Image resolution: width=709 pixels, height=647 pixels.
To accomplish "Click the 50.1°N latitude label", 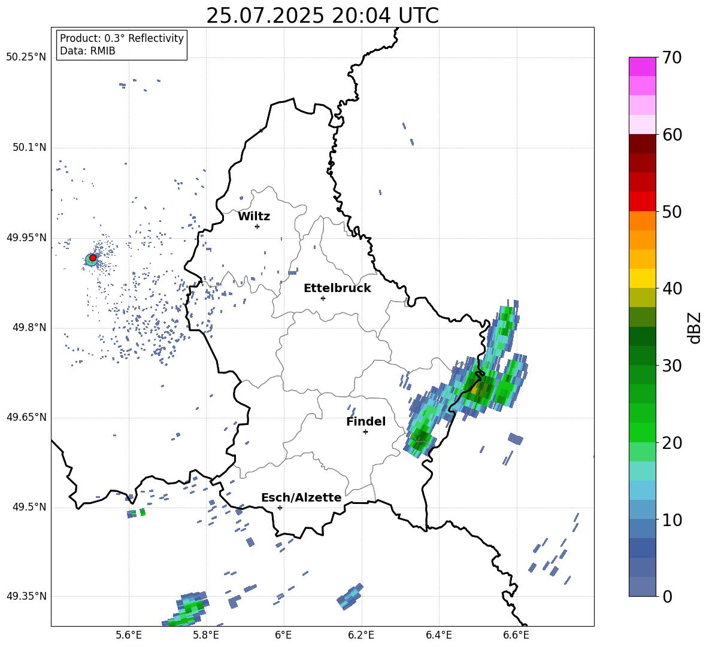I will pos(29,148).
